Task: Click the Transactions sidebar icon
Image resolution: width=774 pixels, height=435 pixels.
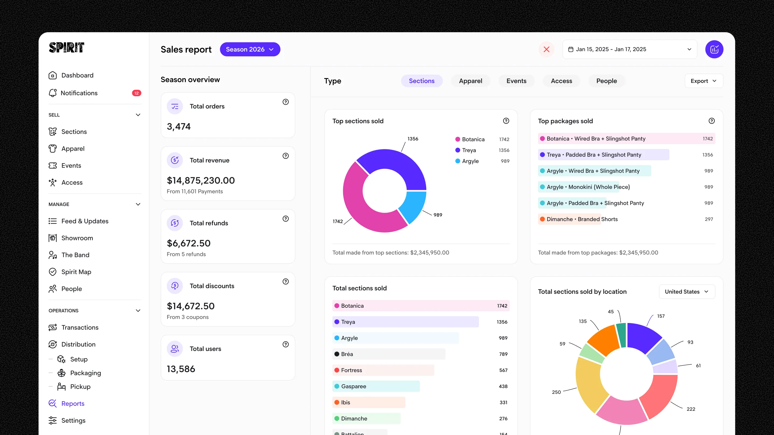Action: pos(53,327)
